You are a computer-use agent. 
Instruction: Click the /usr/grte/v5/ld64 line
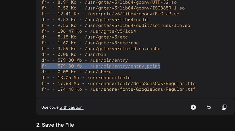tap(89, 31)
